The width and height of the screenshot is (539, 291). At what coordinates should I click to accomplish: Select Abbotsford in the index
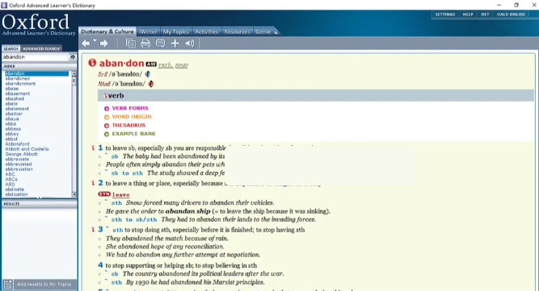(17, 144)
